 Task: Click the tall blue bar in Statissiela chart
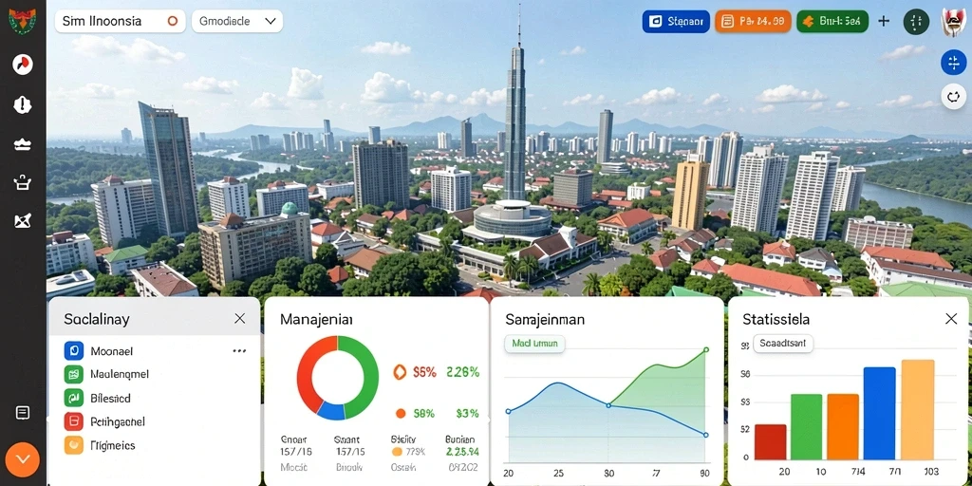coord(879,414)
